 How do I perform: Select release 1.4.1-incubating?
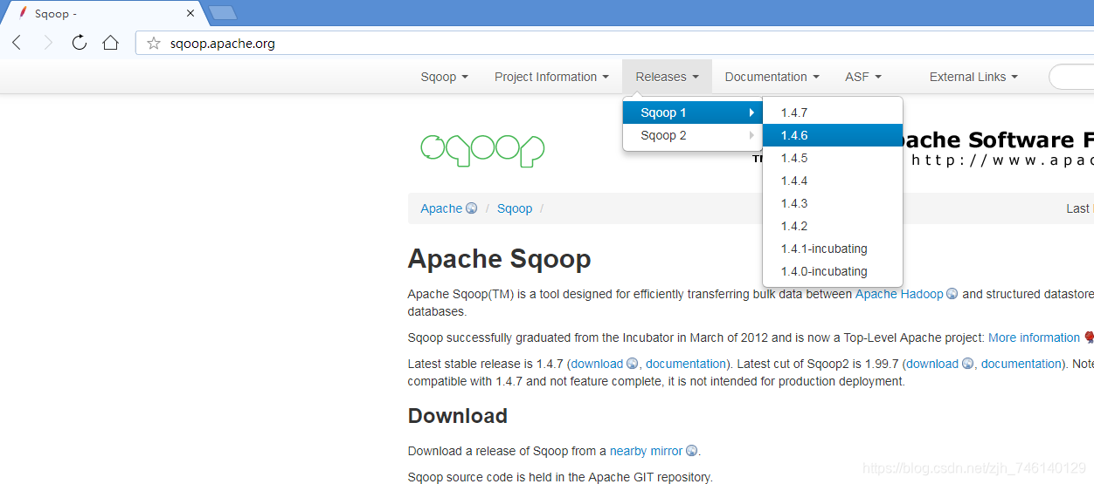pyautogui.click(x=833, y=249)
